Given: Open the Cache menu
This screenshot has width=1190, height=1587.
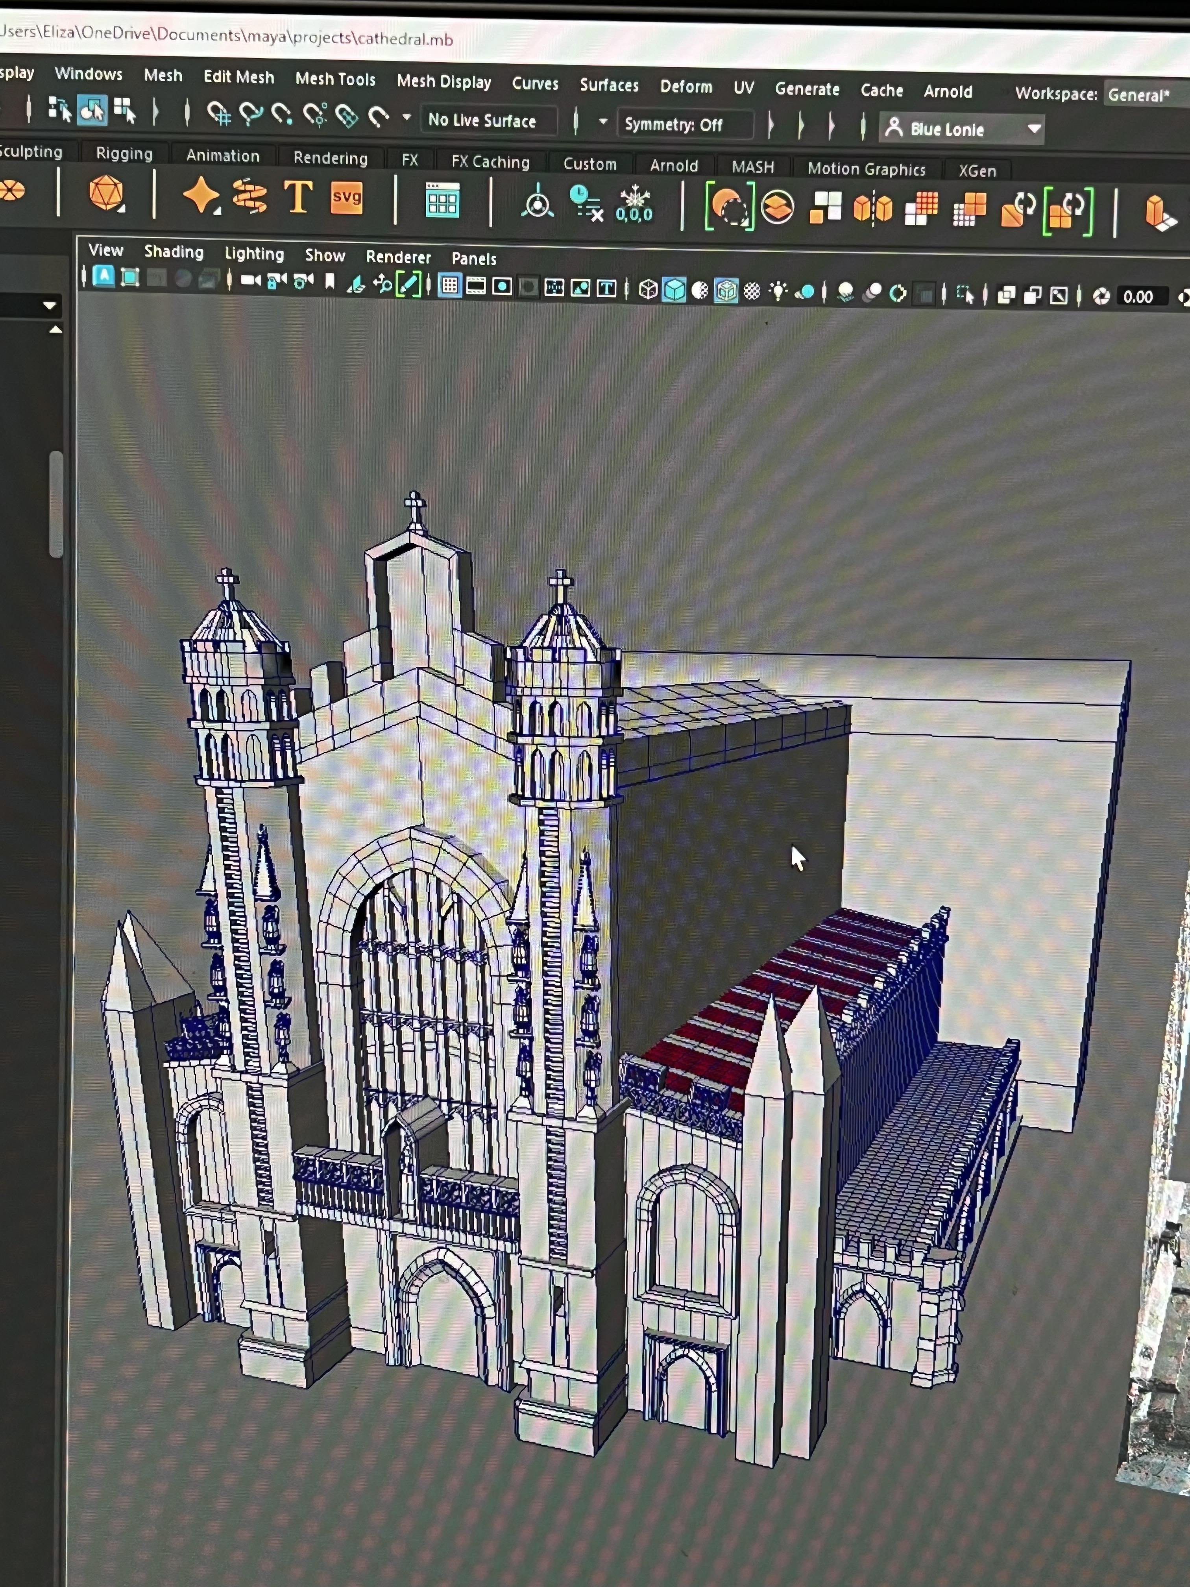Looking at the screenshot, I should tap(881, 91).
